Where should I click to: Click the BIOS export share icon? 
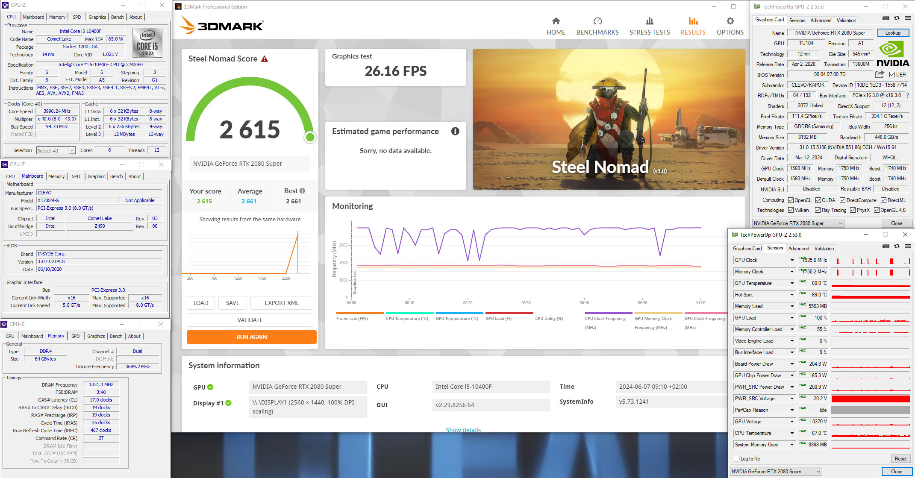(x=880, y=74)
